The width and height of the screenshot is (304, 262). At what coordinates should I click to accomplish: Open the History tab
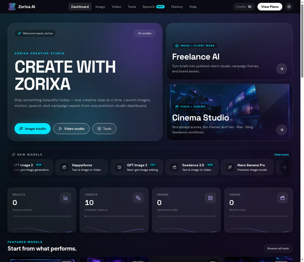(x=177, y=6)
